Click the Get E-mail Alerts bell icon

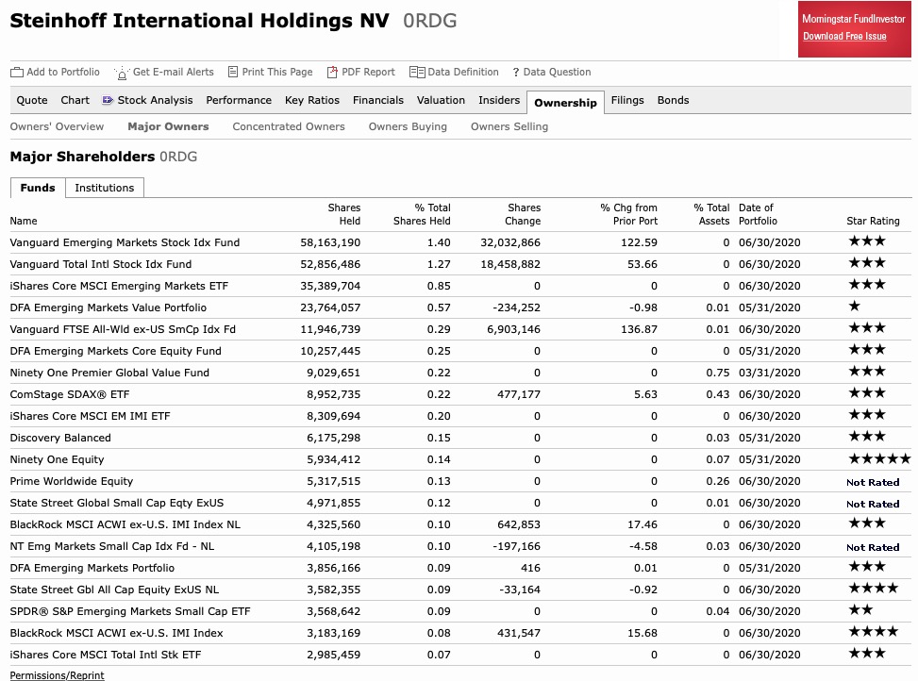click(x=120, y=72)
